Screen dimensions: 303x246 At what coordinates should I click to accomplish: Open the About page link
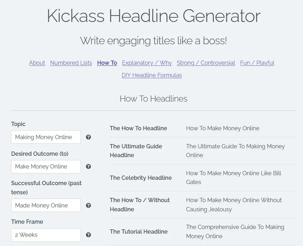tap(37, 63)
